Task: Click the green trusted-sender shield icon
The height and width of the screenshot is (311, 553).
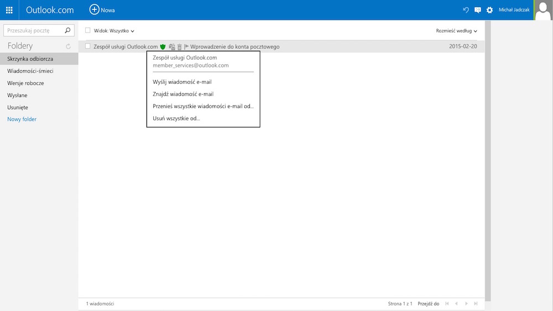Action: tap(163, 46)
